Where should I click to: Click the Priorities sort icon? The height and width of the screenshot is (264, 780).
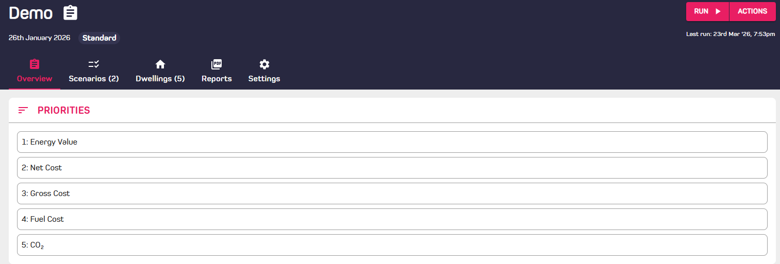click(23, 110)
